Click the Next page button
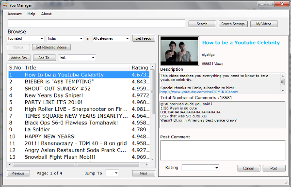291x187 pixels. (x=144, y=173)
